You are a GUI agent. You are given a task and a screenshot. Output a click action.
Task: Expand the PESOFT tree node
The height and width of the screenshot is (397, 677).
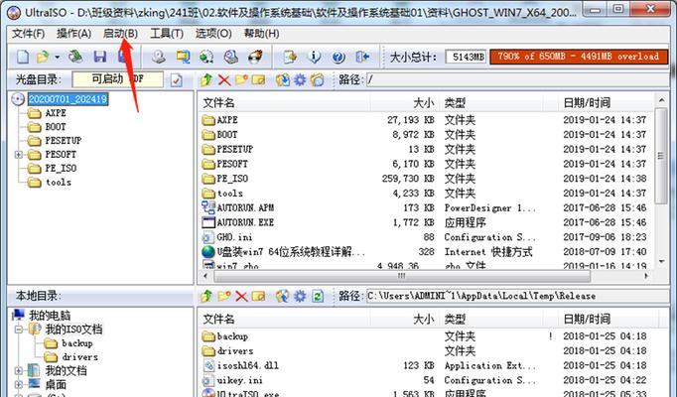(x=19, y=155)
